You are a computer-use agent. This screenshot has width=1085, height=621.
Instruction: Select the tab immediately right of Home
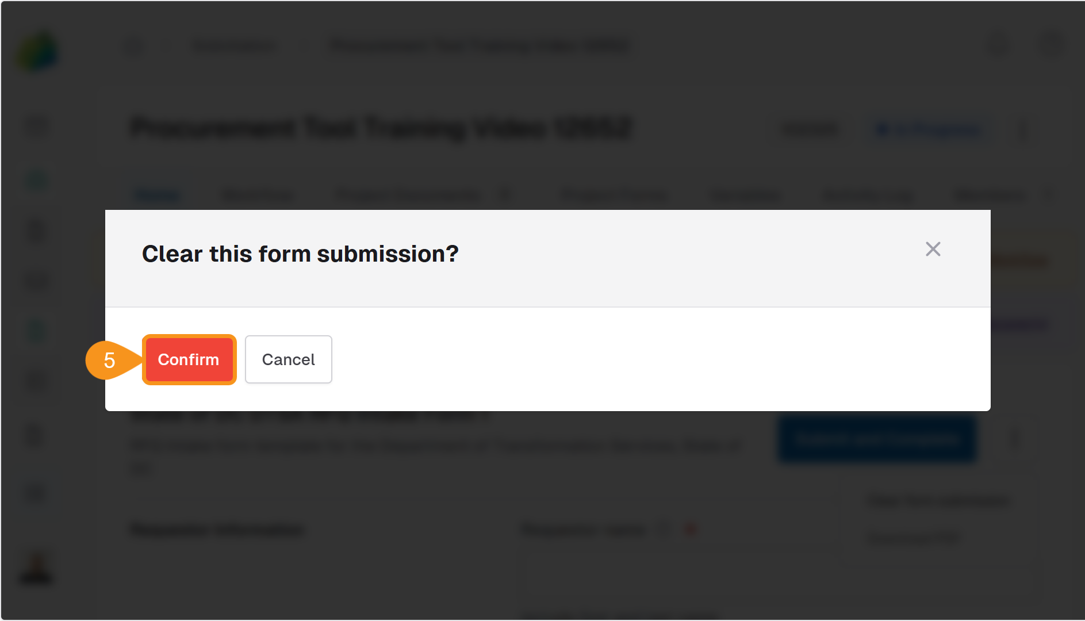click(258, 195)
